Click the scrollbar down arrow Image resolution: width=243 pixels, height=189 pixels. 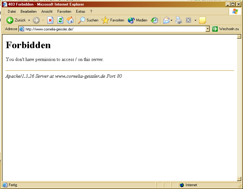[x=239, y=179]
